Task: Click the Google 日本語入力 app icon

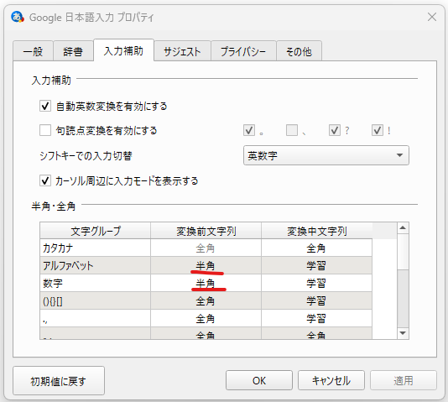Action: pyautogui.click(x=18, y=17)
